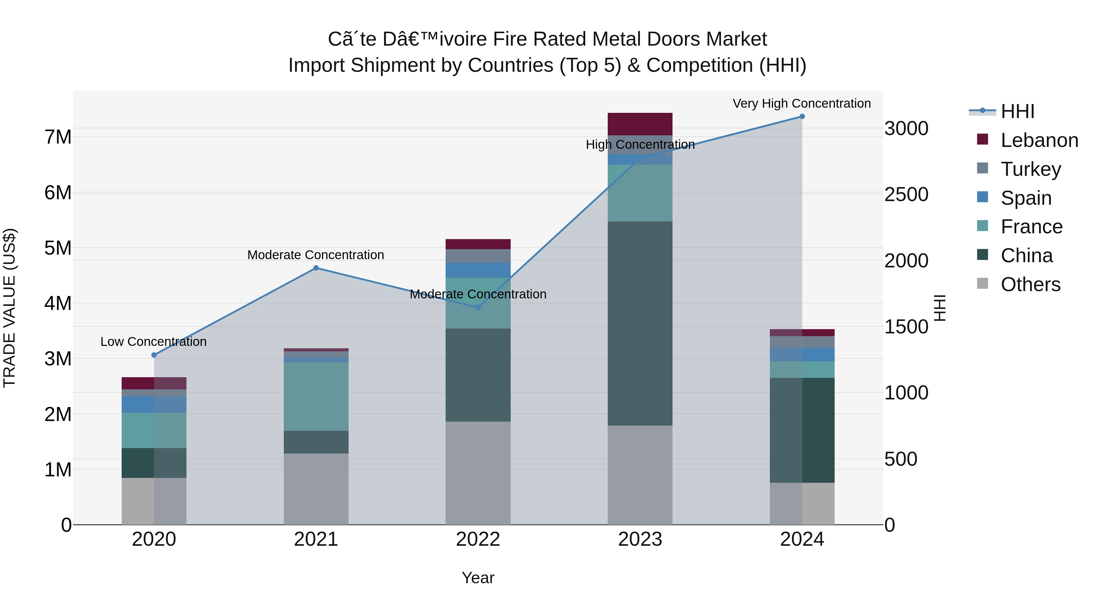Screen dimensions: 1095x616
Task: Click the rotated HHI right axis title
Action: (x=940, y=308)
